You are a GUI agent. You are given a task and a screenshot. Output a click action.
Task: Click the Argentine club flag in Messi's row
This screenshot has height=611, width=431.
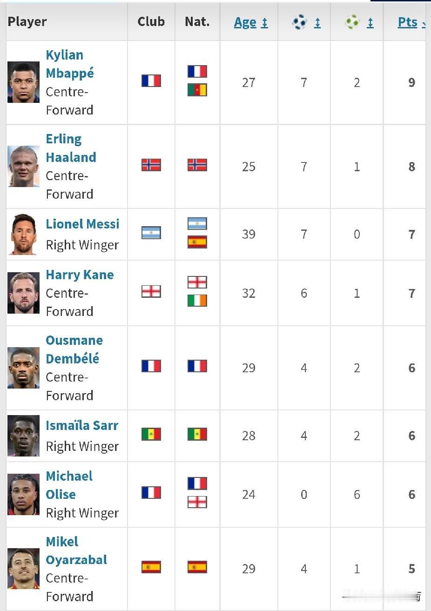pyautogui.click(x=151, y=233)
